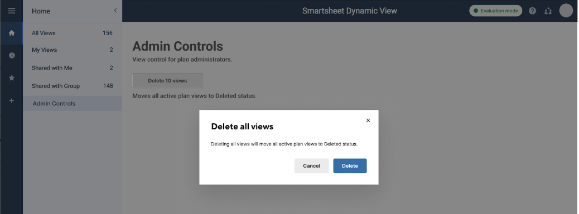Select Admin Controls in sidebar

pos(73,103)
